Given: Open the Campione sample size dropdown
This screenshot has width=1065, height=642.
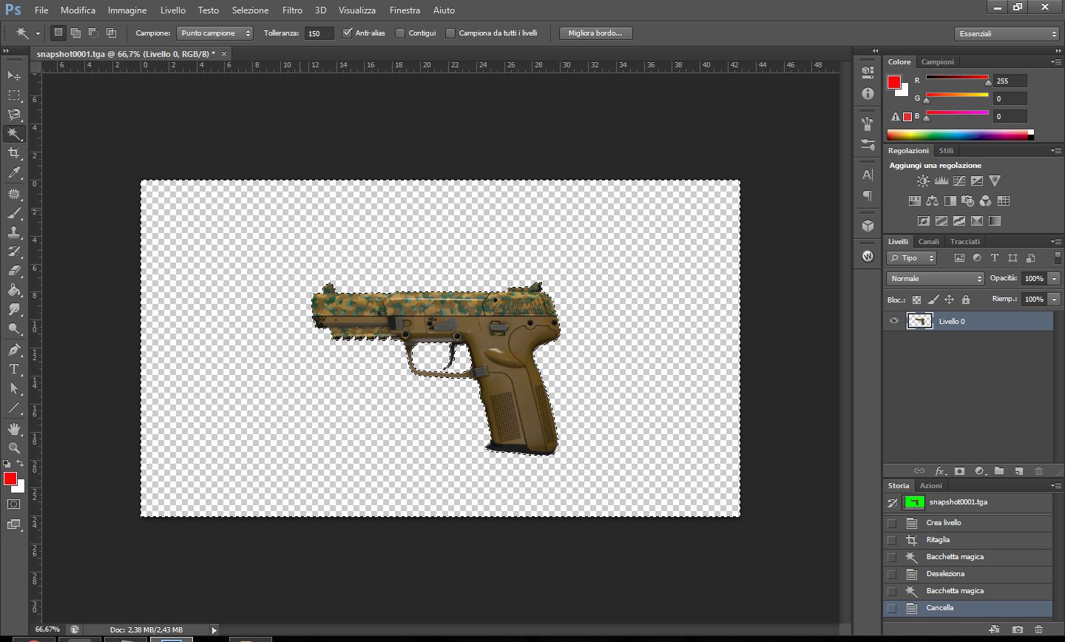Looking at the screenshot, I should point(214,33).
